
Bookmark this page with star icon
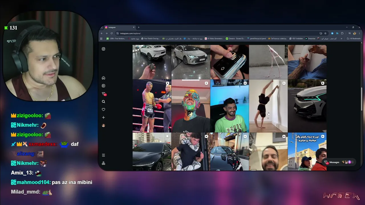[325, 33]
